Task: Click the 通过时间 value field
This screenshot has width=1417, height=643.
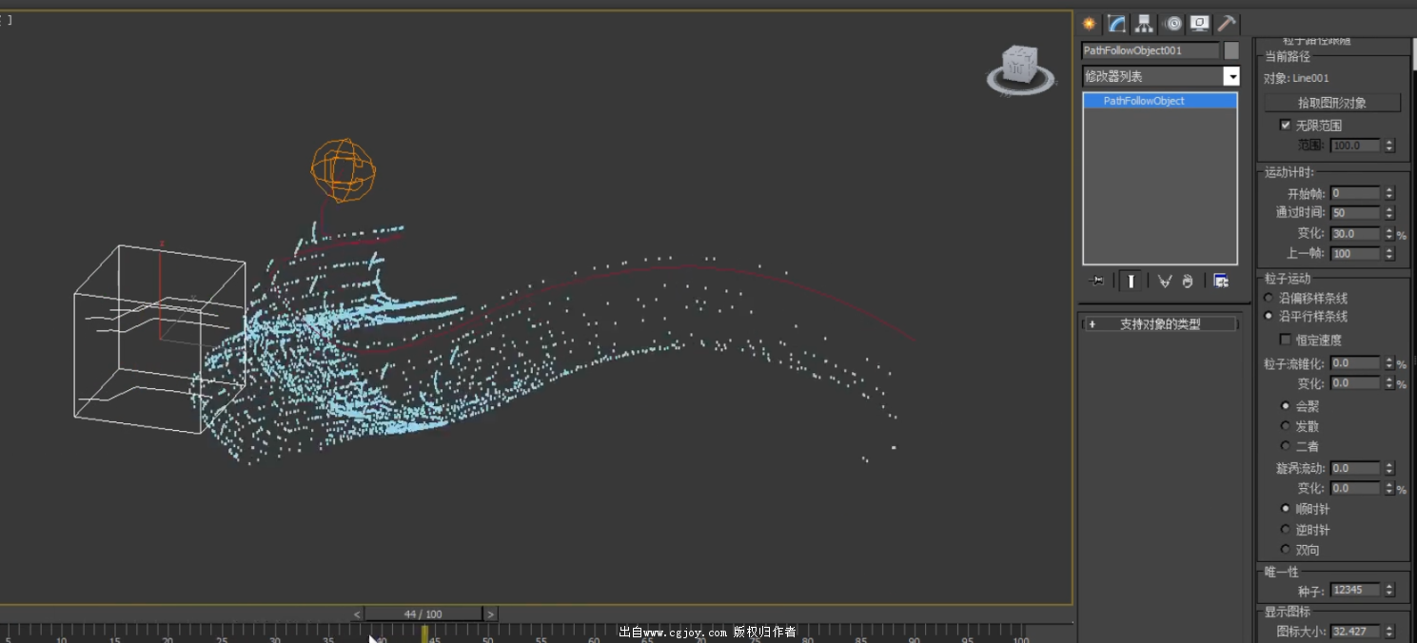Action: tap(1355, 213)
